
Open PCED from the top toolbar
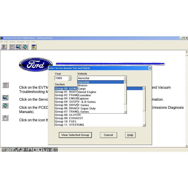click(25, 47)
